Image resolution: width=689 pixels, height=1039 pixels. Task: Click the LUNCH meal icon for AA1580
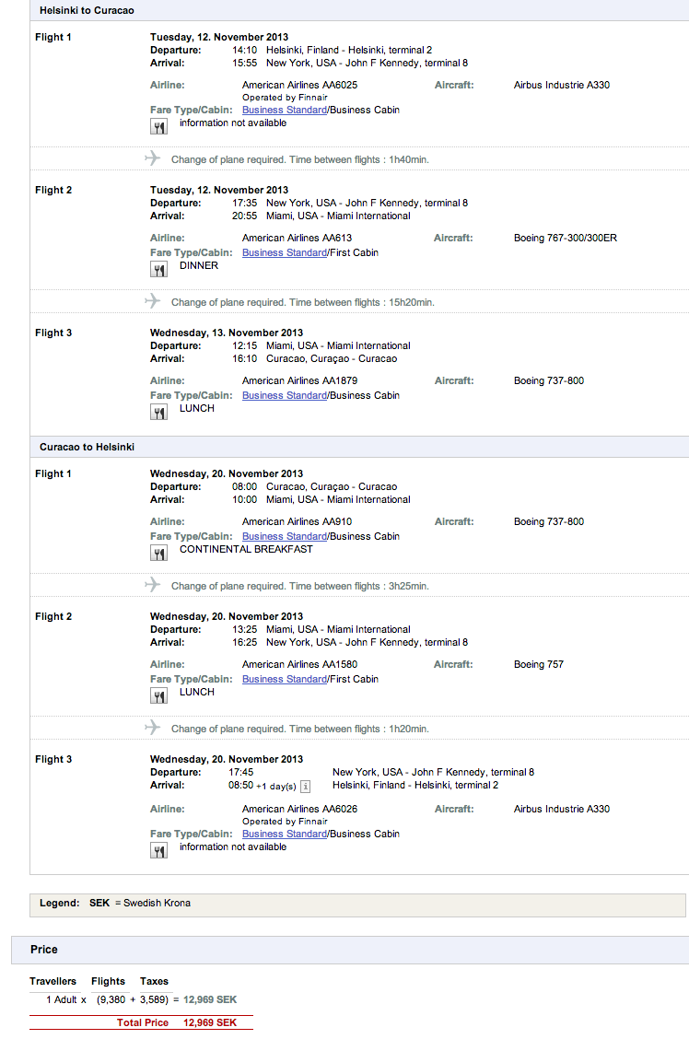[158, 695]
